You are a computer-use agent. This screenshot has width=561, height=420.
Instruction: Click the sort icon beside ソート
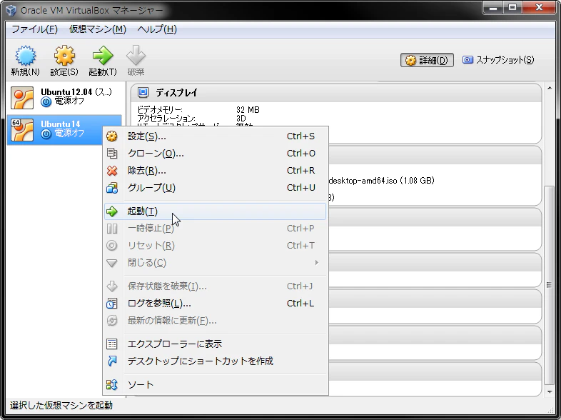click(112, 385)
